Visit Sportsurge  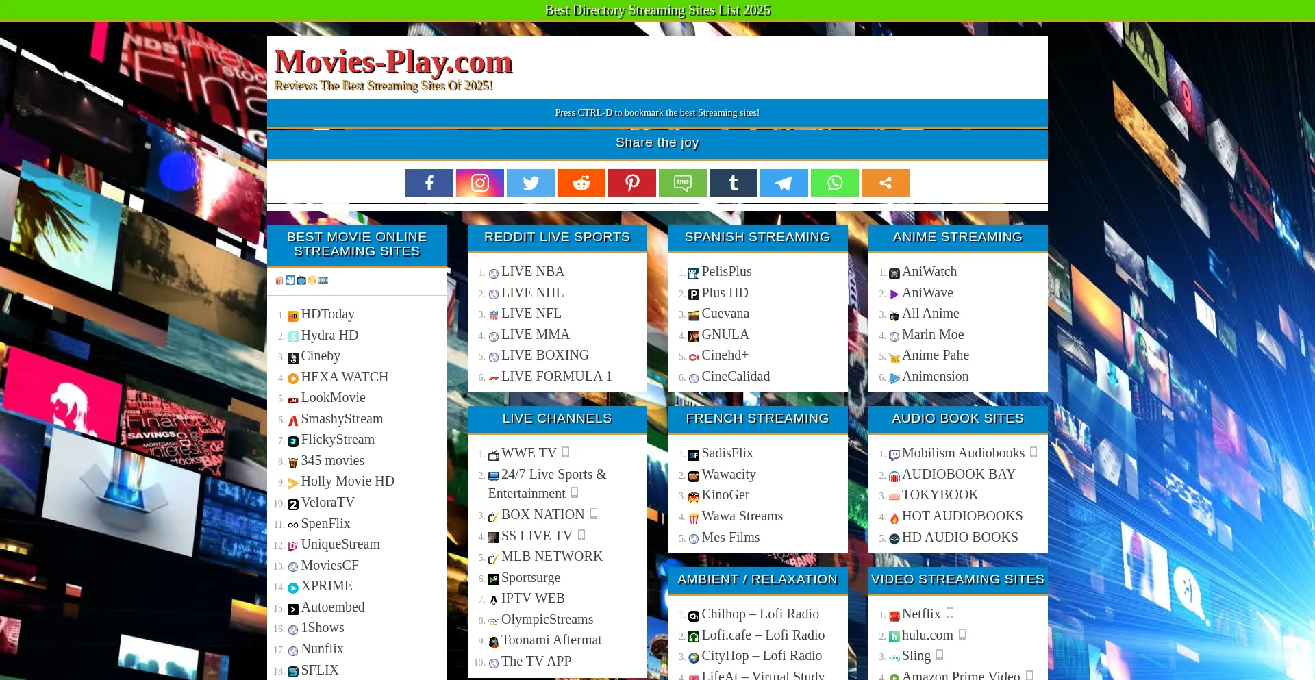[531, 578]
